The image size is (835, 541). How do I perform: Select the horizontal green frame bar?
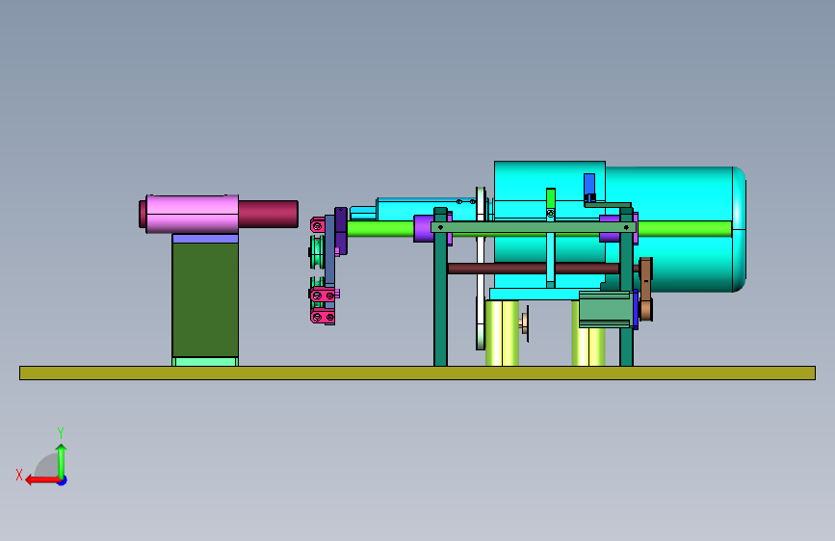pos(533,227)
